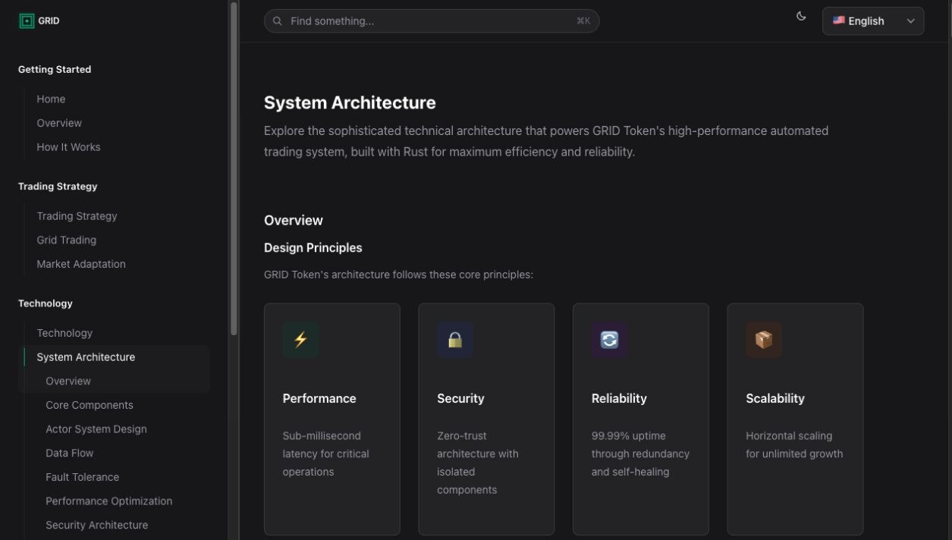Click the US flag icon
This screenshot has width=952, height=540.
point(838,20)
